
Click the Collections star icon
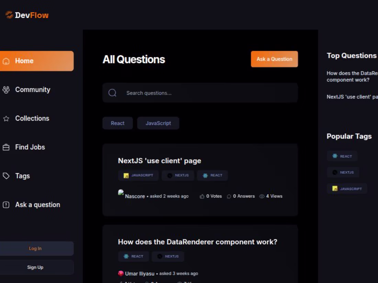tap(5, 118)
